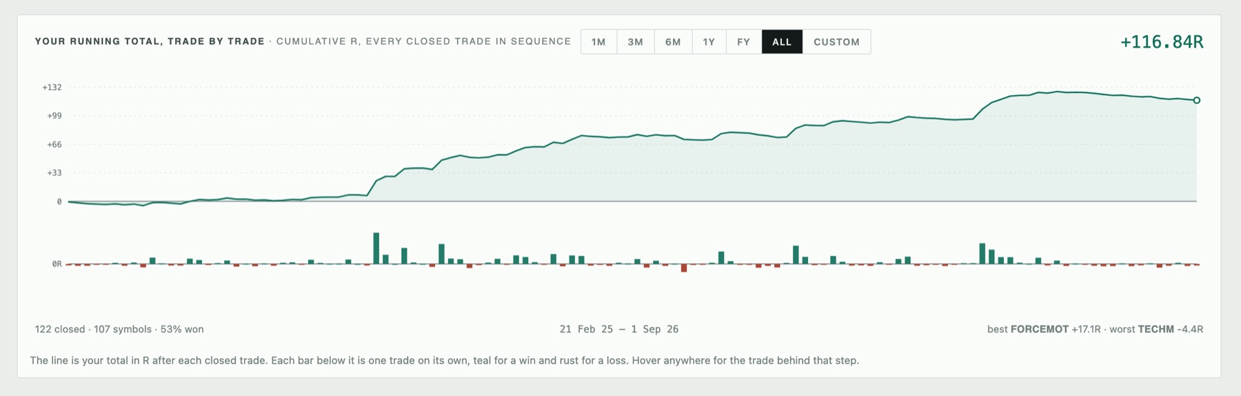Click the +116.84R total value
Screen dimensions: 1241x396
(1162, 42)
